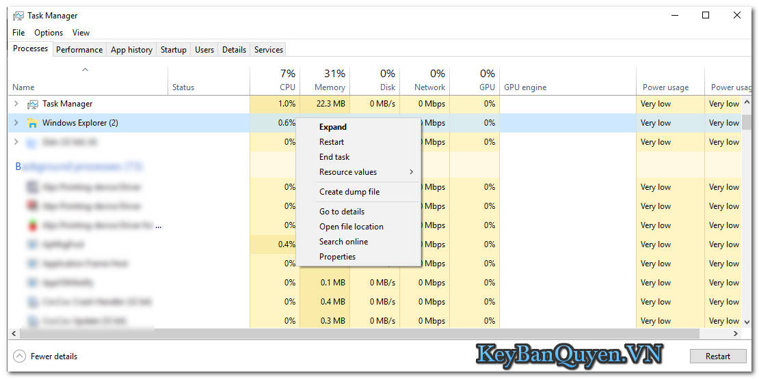Select Create dump file option
Viewport: 759px width, 379px height.
click(x=358, y=192)
